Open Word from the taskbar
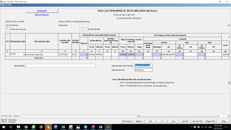The height and width of the screenshot is (130, 231). [100, 127]
